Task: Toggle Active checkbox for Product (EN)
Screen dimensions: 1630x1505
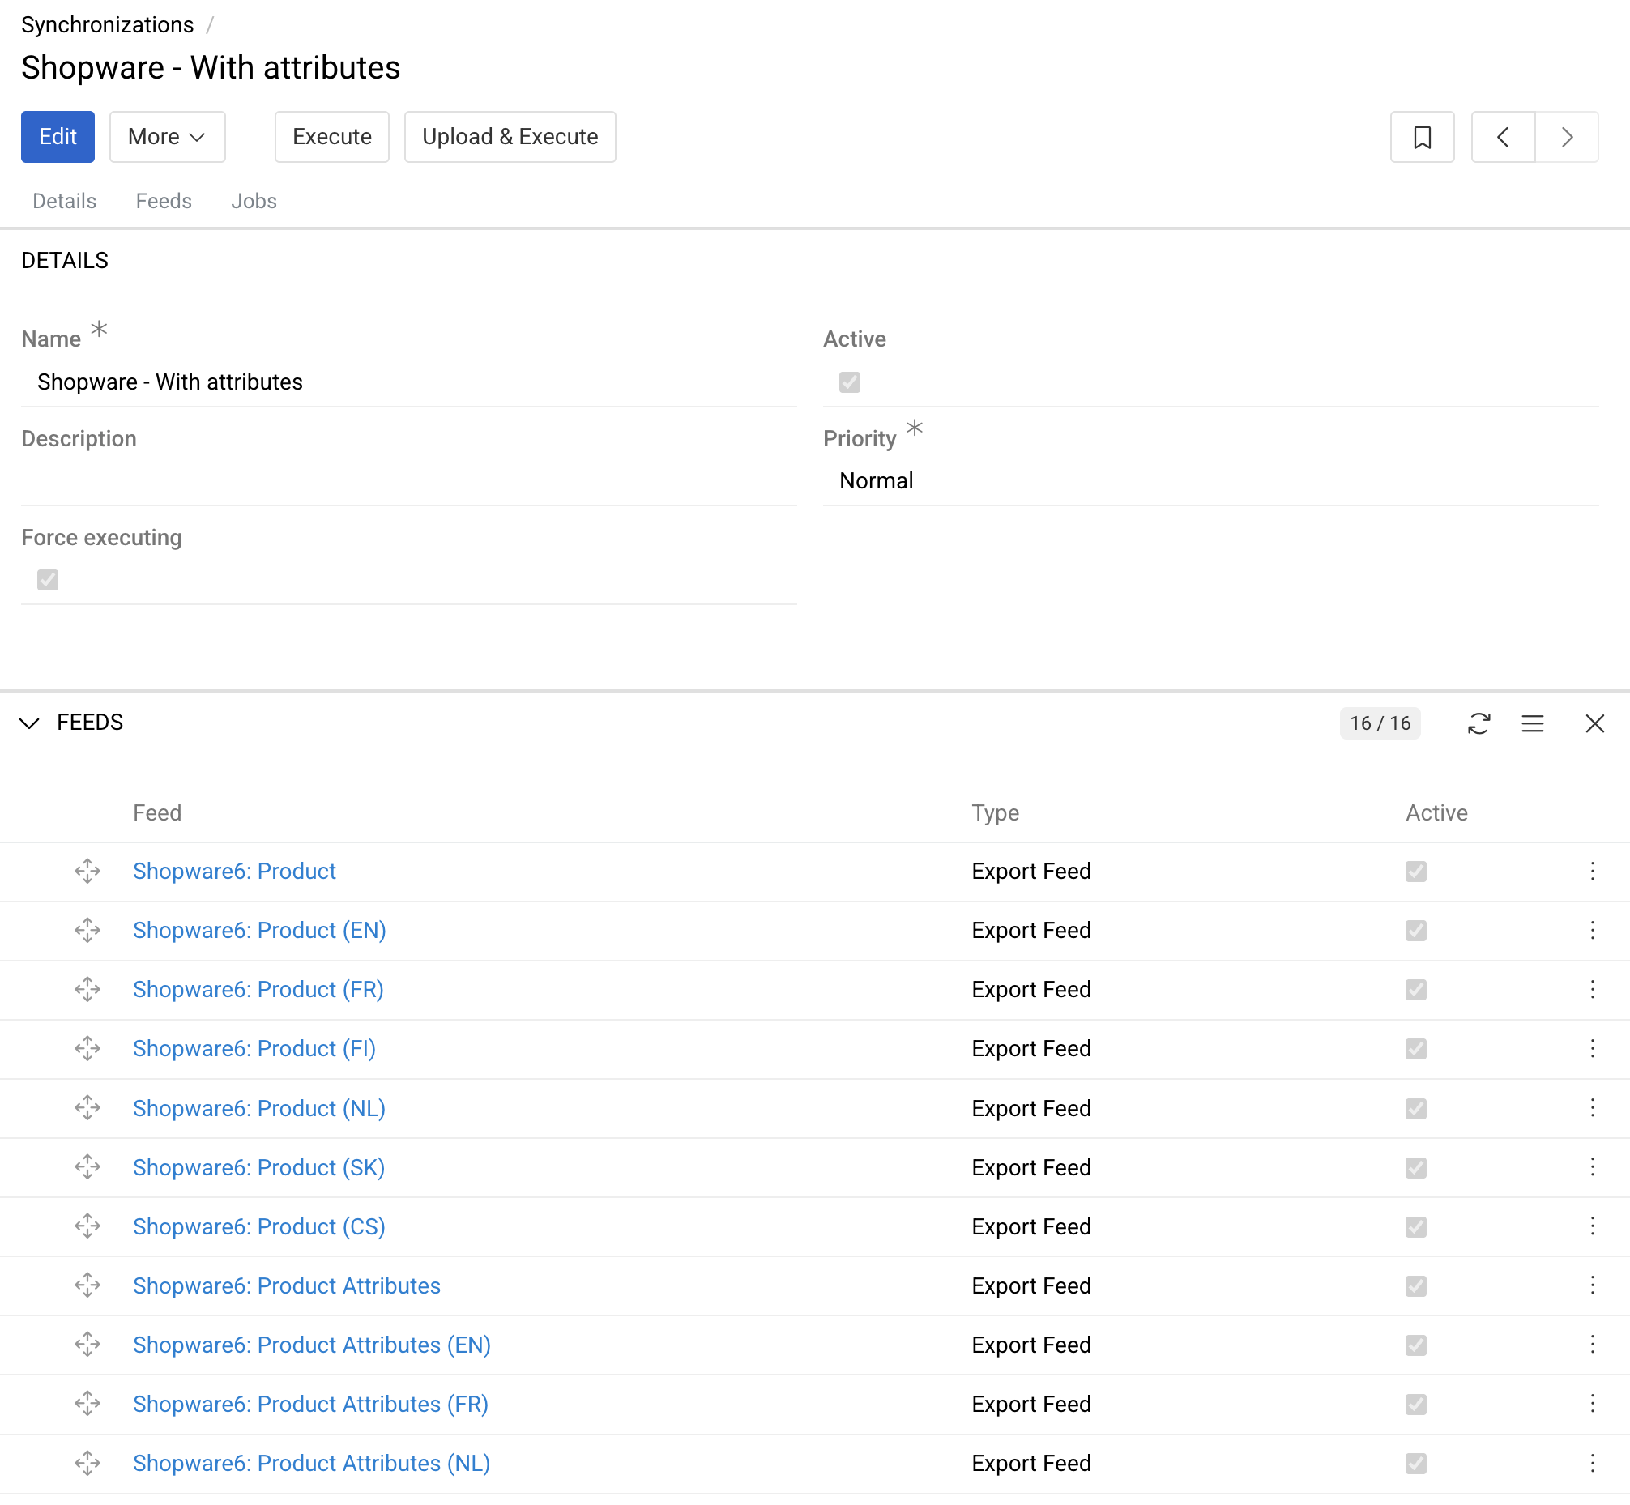Action: [x=1416, y=930]
